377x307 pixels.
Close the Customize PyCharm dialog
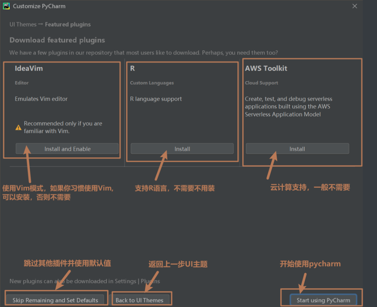tap(355, 6)
